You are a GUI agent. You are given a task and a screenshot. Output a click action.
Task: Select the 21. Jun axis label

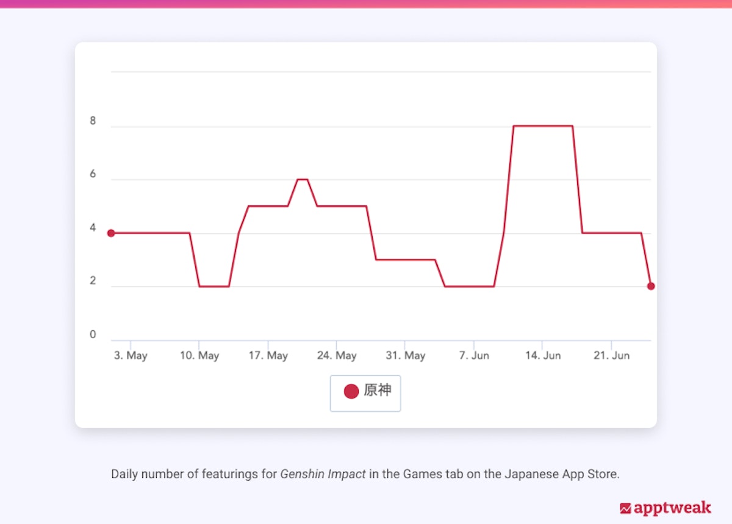click(612, 355)
